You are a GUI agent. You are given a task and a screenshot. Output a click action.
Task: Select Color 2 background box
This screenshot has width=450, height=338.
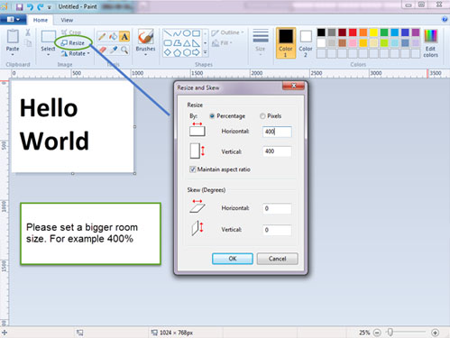pyautogui.click(x=306, y=43)
